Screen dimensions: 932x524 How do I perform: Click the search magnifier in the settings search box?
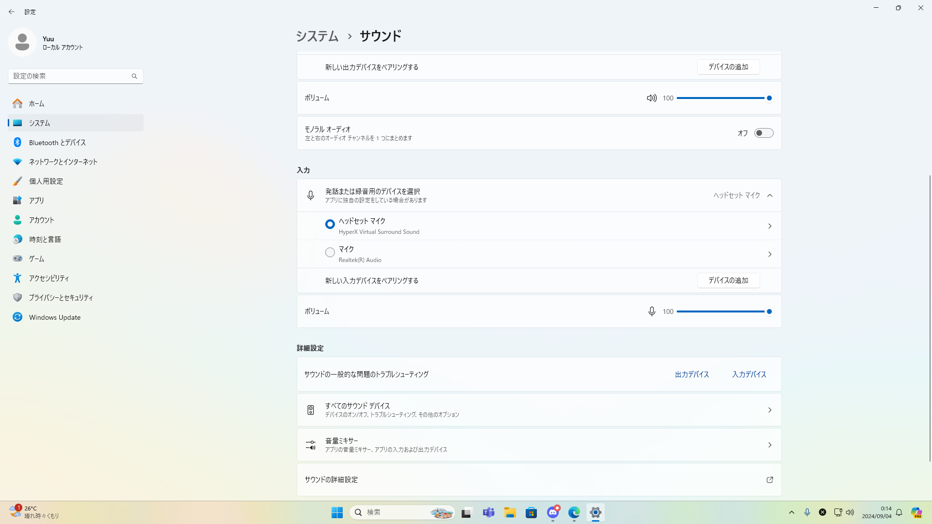pos(134,76)
